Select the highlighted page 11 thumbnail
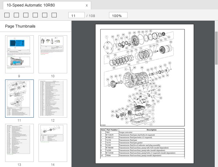The image size is (218, 167). [20, 98]
